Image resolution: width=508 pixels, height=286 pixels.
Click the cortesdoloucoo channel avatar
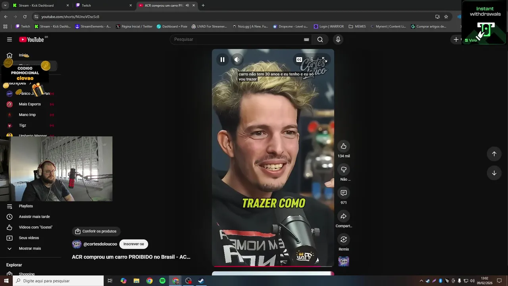click(77, 244)
